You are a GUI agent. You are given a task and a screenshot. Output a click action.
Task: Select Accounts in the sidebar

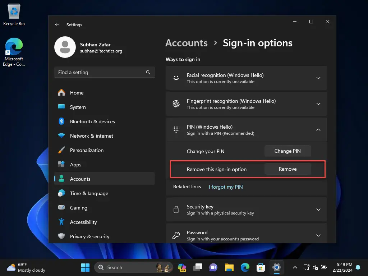(x=105, y=179)
